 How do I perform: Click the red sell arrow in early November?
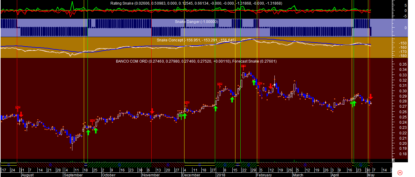click(152, 111)
